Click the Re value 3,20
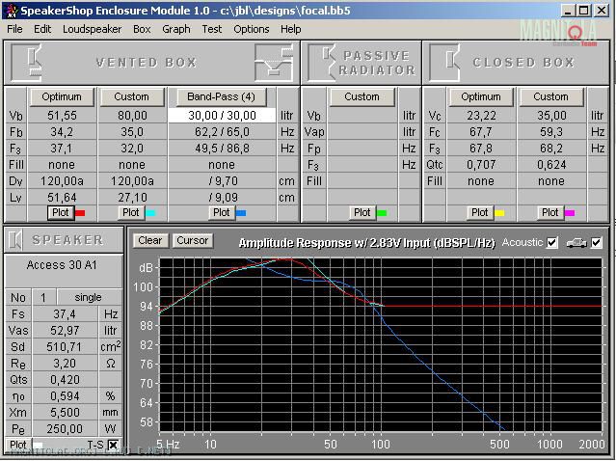 click(x=65, y=364)
